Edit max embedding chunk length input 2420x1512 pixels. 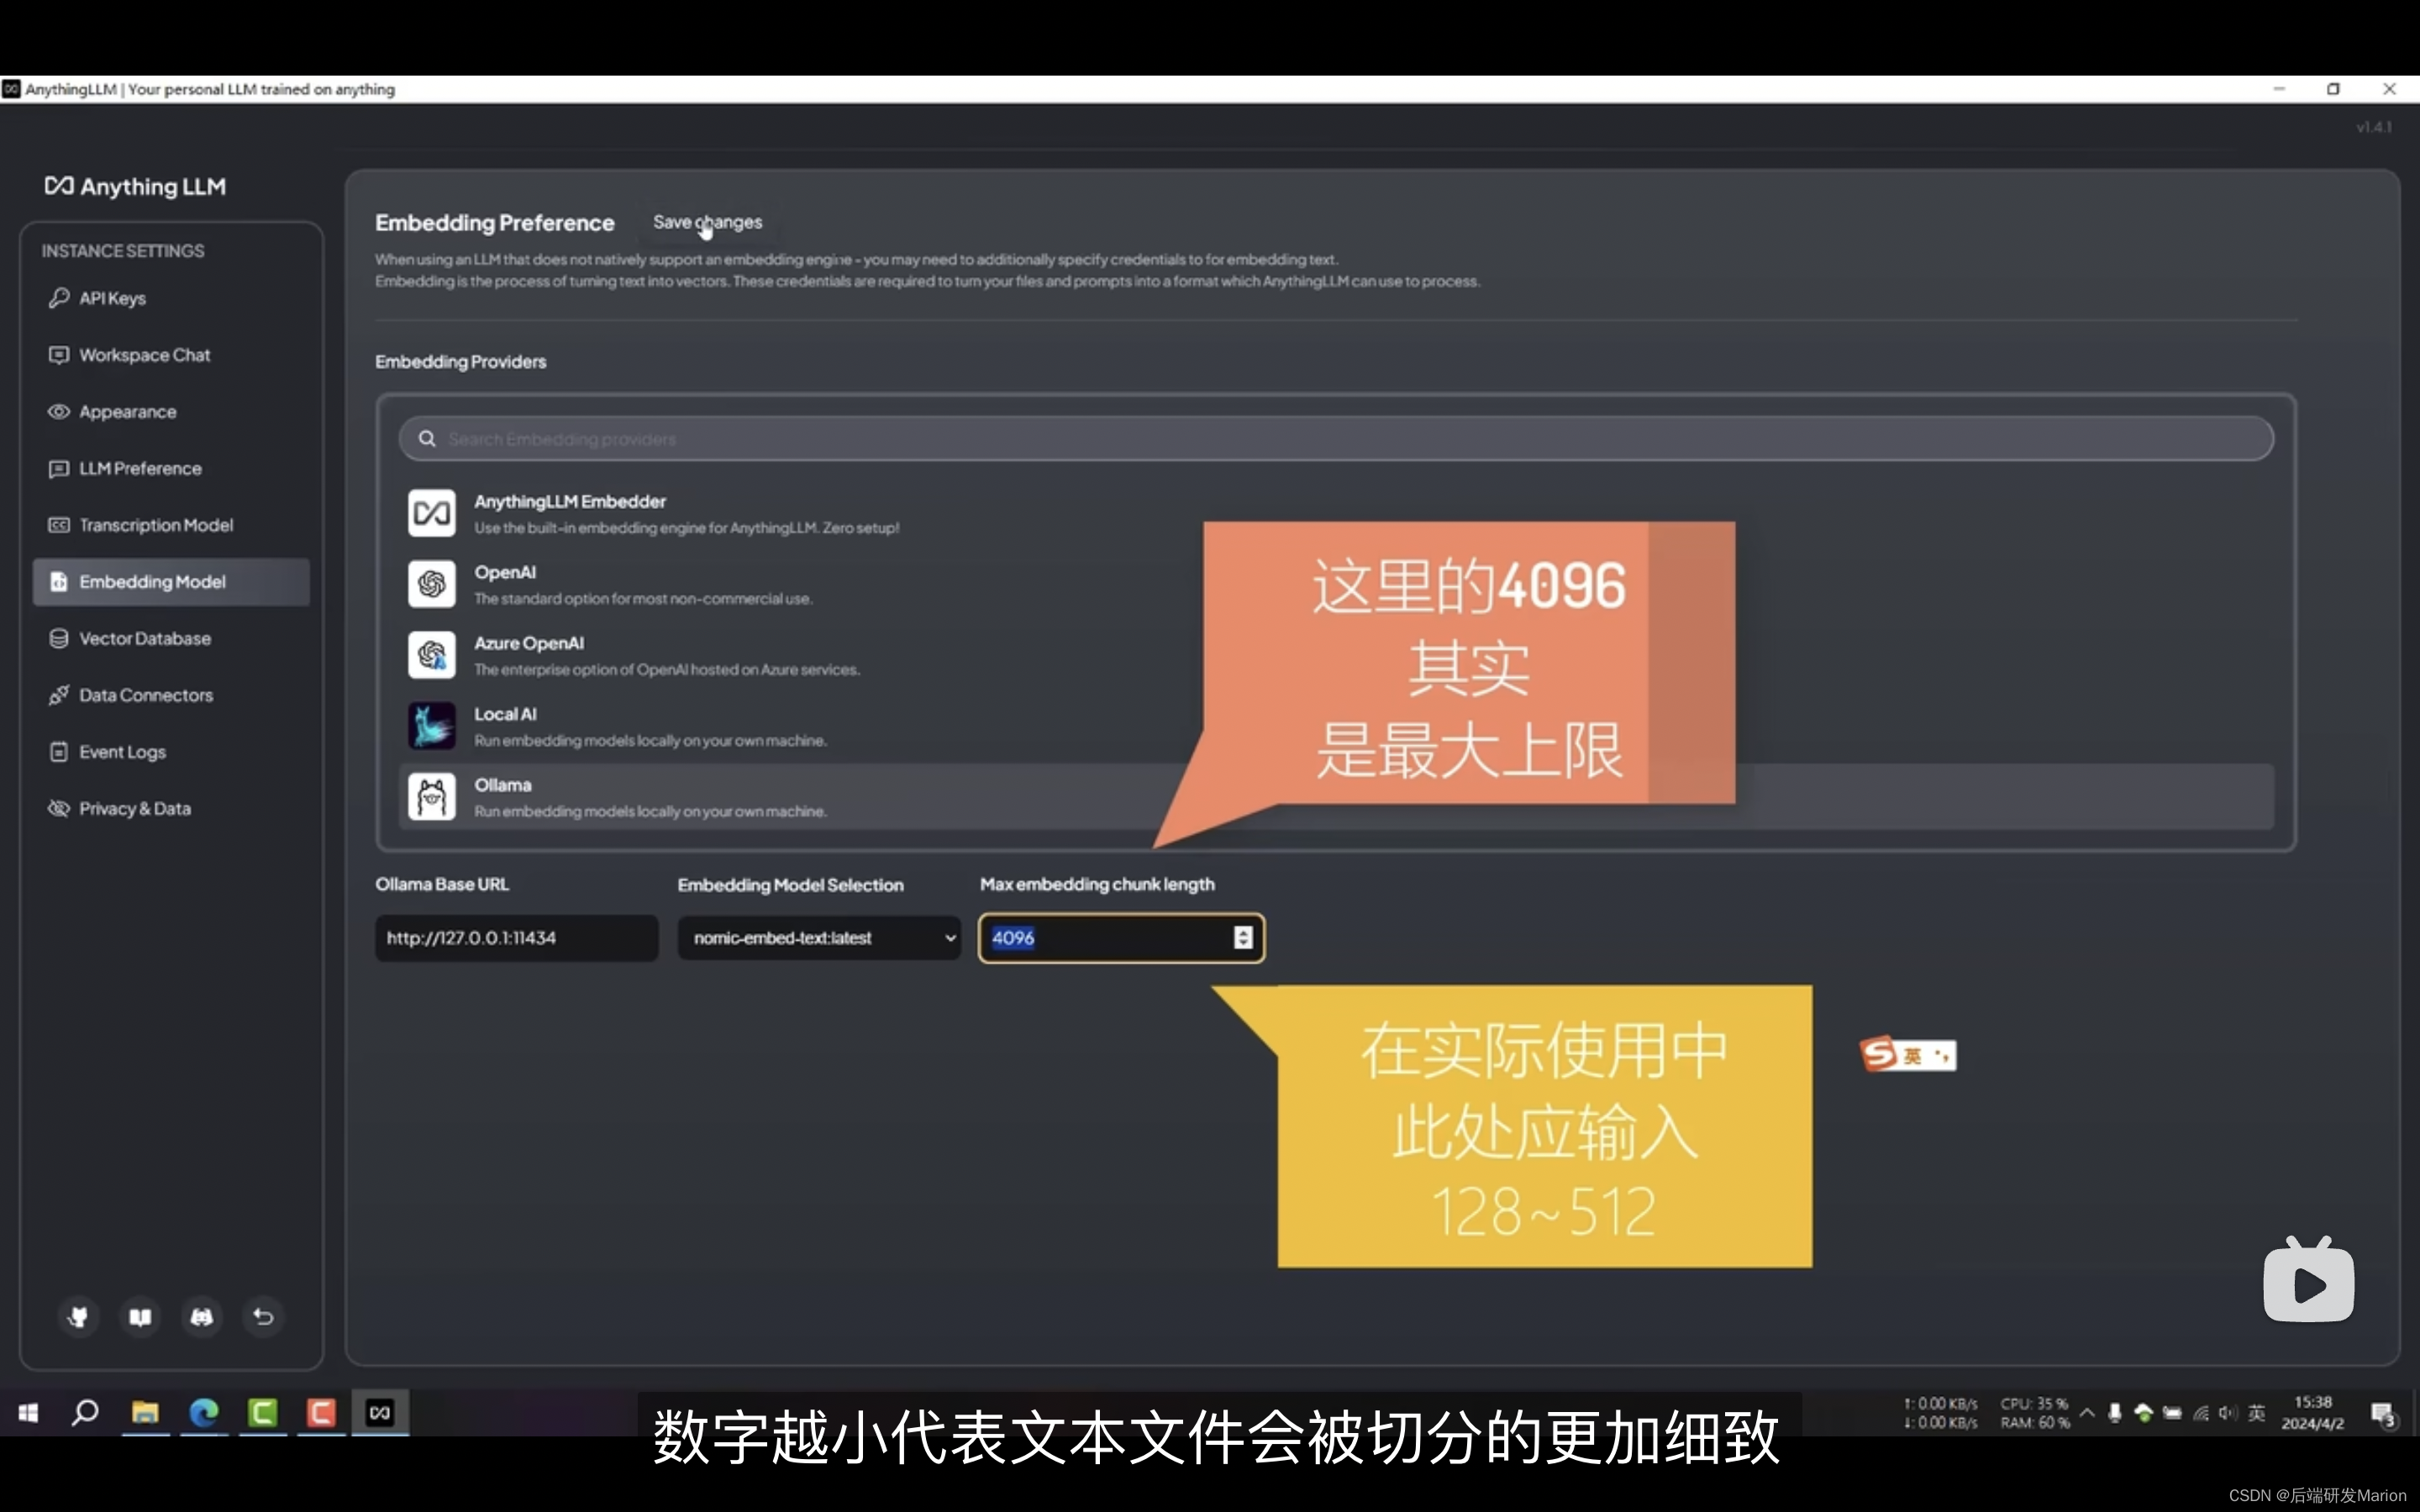click(x=1117, y=937)
